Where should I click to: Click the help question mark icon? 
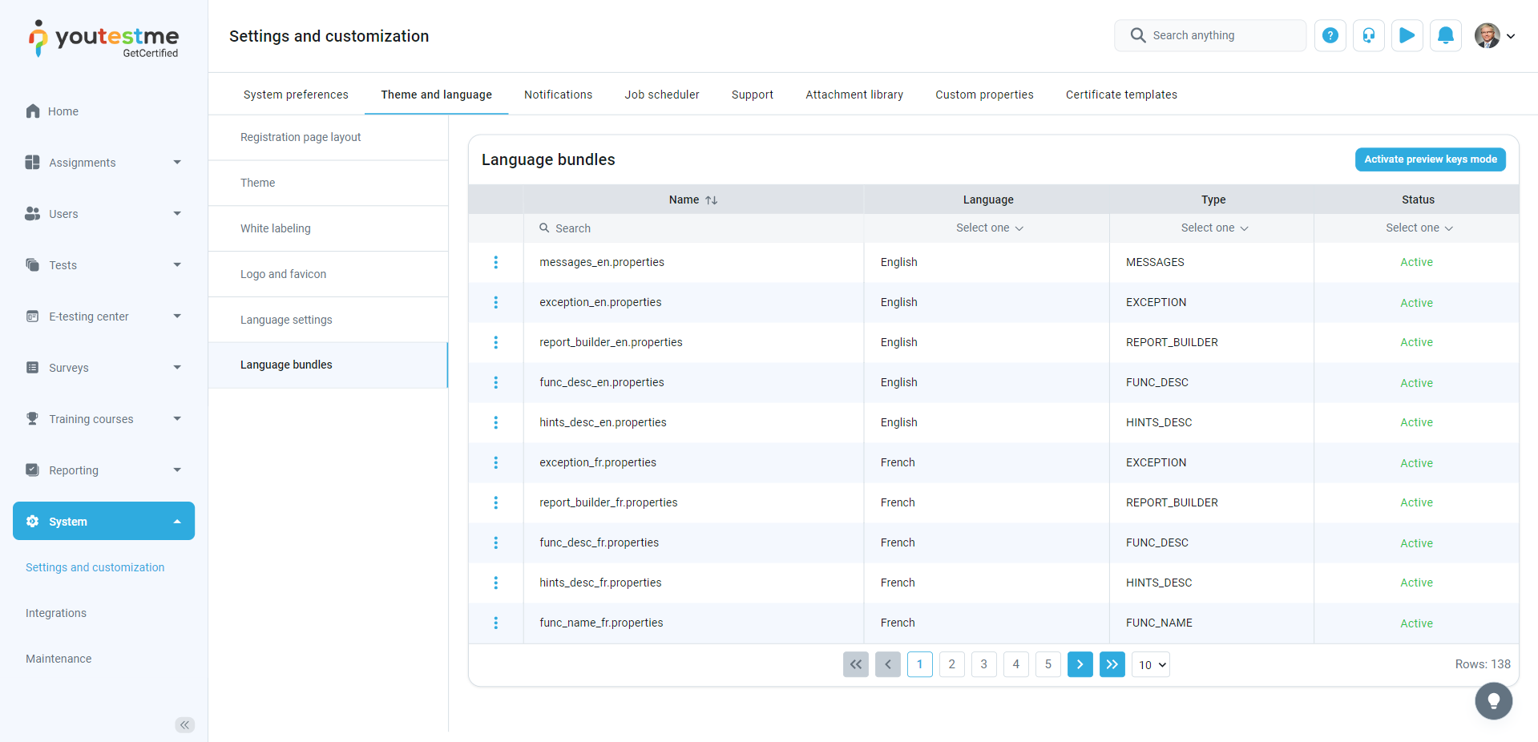tap(1330, 35)
